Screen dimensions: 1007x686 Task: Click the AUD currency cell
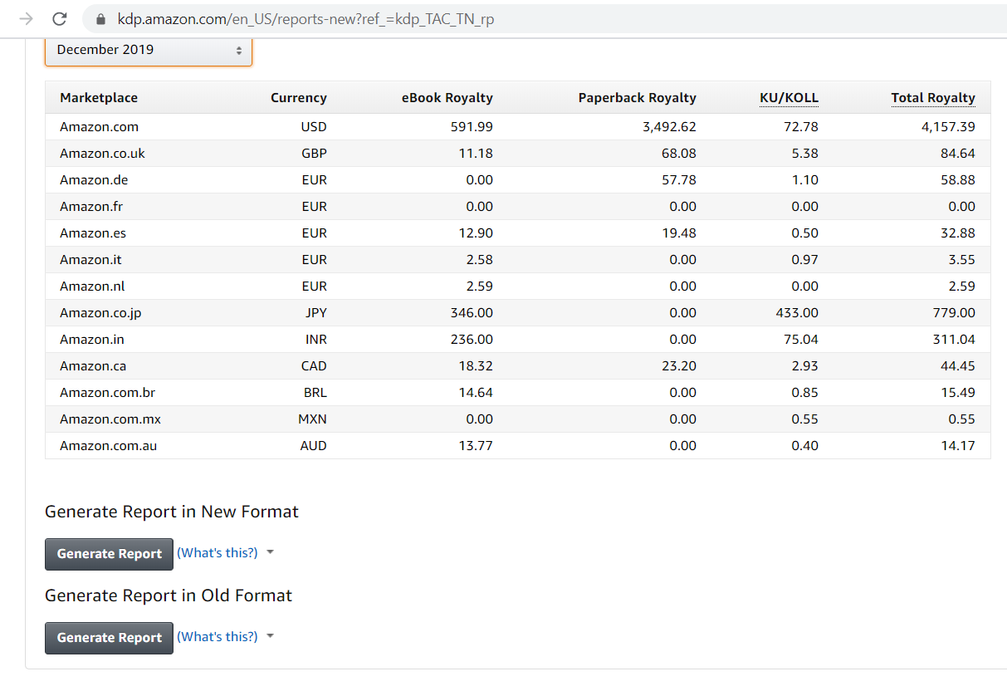pyautogui.click(x=314, y=446)
